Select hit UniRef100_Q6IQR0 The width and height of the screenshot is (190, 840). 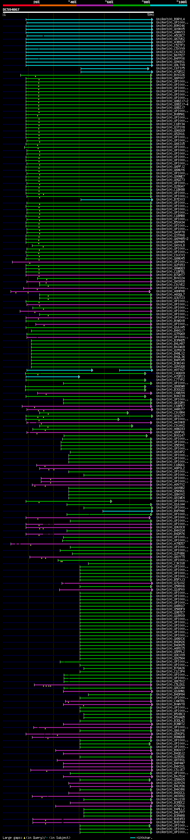[x=170, y=403]
